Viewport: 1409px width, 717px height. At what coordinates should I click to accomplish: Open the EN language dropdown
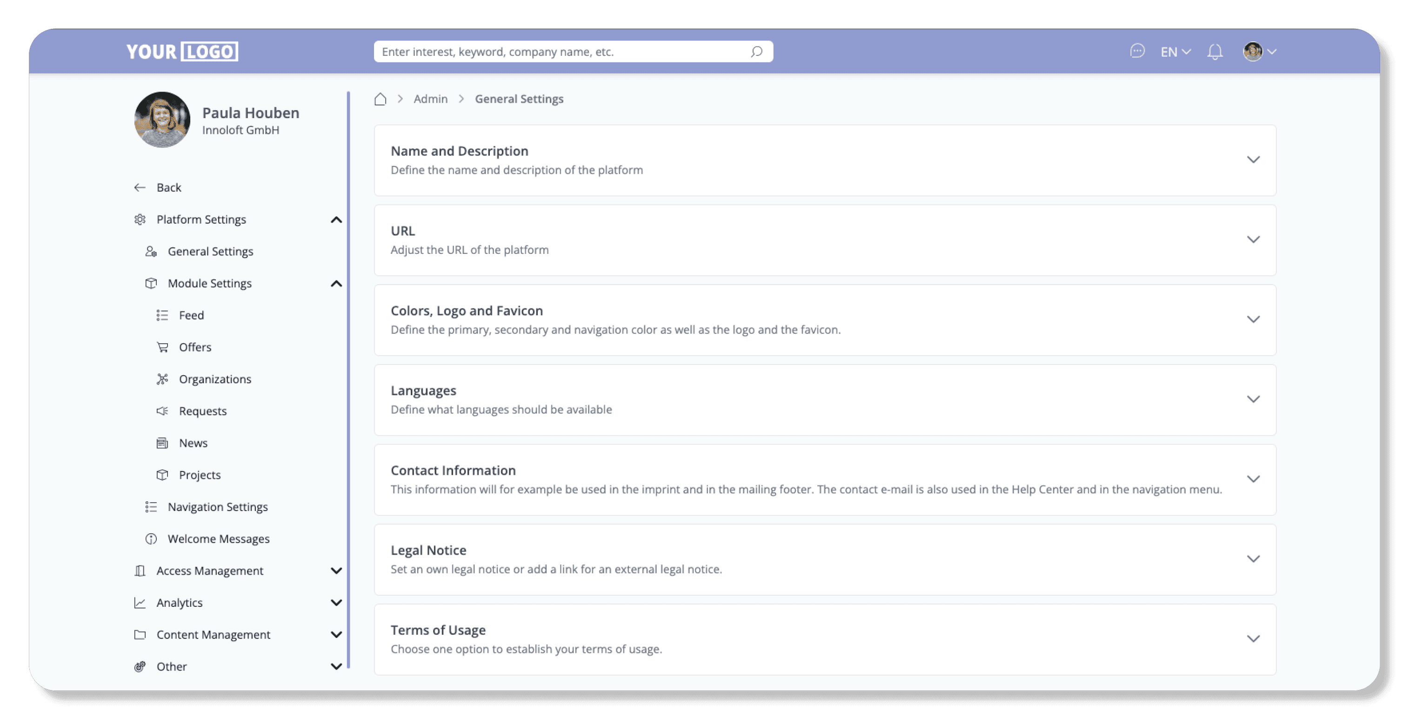pos(1175,52)
